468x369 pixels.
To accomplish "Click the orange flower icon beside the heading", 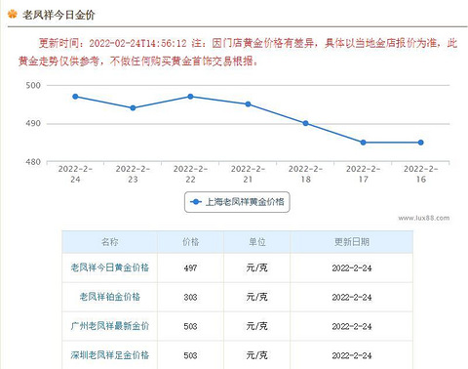I will pyautogui.click(x=13, y=15).
